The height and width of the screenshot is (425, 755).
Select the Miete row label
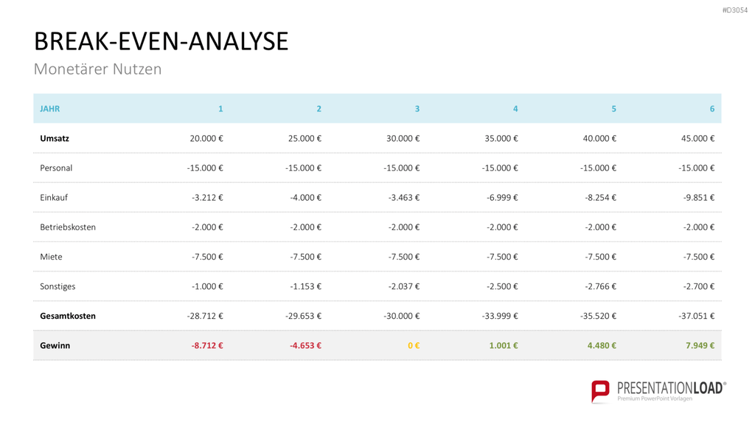51,257
